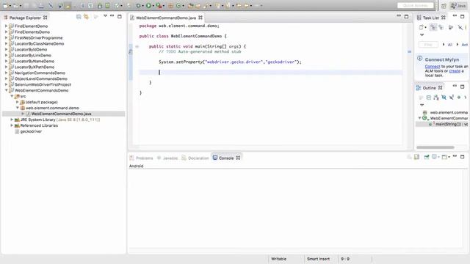Open the Package Explorer view menu arrow
This screenshot has height=264, width=470.
tap(105, 16)
